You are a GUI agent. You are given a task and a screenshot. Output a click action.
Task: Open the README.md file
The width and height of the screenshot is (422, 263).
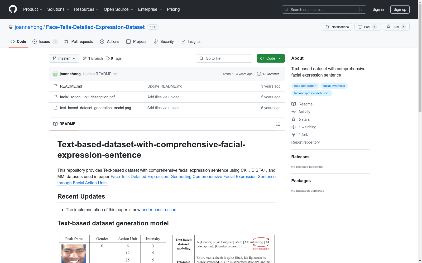71,86
